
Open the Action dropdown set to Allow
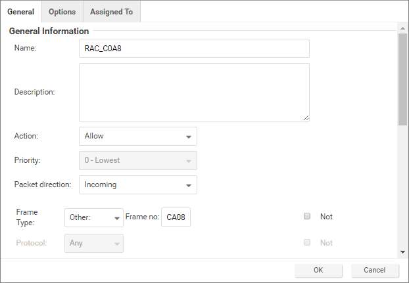[137, 137]
